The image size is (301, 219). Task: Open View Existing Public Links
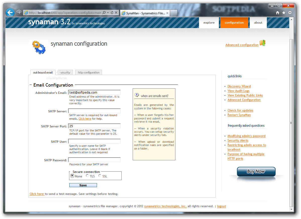pyautogui.click(x=245, y=95)
